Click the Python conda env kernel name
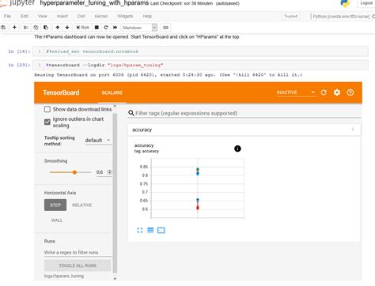 coord(341,16)
